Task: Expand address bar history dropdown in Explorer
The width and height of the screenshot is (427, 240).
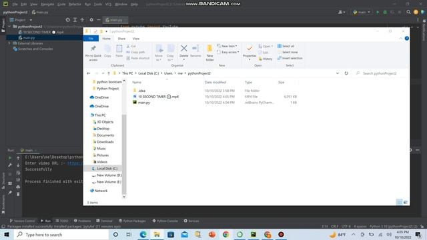Action: (x=338, y=73)
